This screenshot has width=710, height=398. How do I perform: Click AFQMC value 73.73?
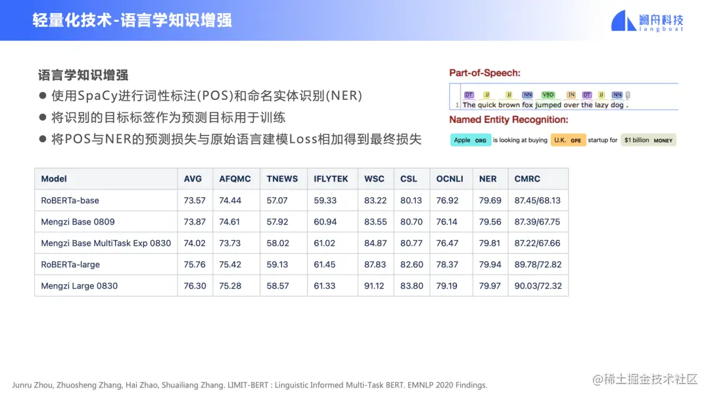pos(230,243)
